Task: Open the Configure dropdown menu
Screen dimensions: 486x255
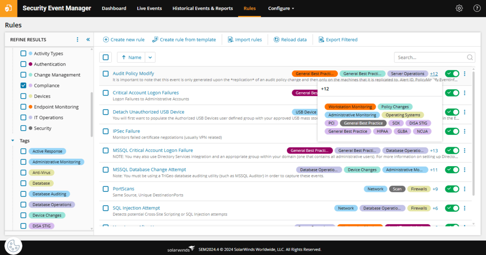Action: click(x=281, y=9)
